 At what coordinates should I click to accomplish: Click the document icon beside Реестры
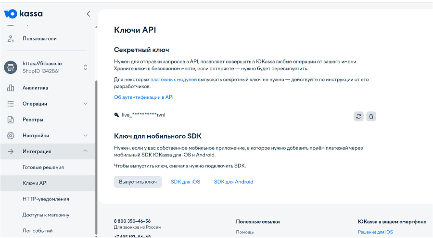pos(11,119)
